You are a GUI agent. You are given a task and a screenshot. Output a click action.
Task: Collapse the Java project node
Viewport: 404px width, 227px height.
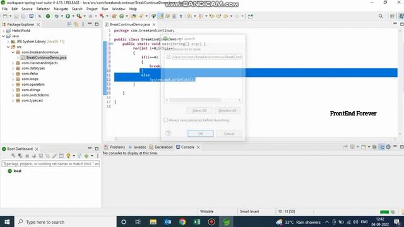(x=4, y=36)
